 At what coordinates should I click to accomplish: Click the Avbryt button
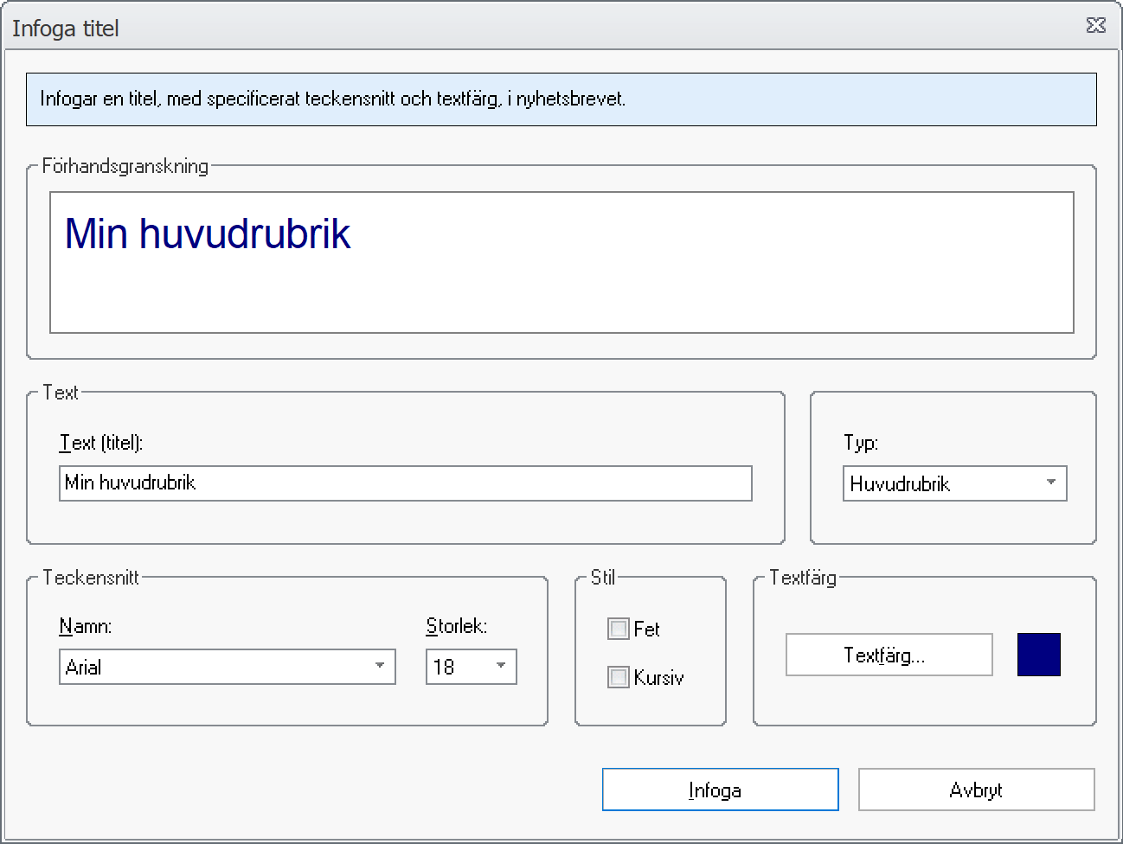977,790
